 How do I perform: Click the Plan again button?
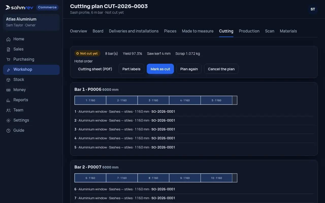click(x=189, y=69)
